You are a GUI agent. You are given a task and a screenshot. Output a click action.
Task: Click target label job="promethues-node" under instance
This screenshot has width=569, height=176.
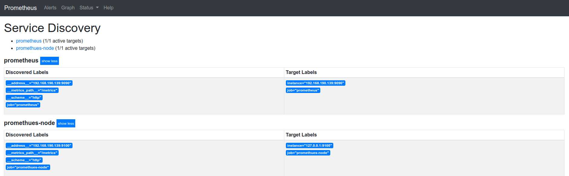pos(308,153)
